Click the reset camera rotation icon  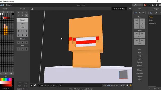pyautogui.click(x=124, y=85)
